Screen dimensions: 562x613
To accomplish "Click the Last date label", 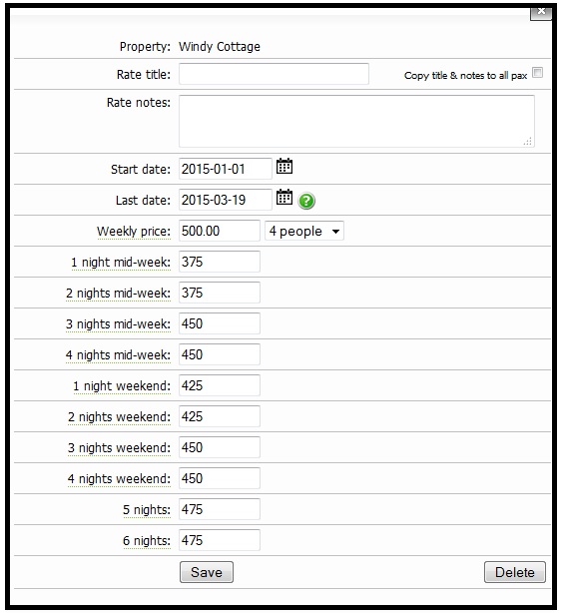I will (x=143, y=200).
